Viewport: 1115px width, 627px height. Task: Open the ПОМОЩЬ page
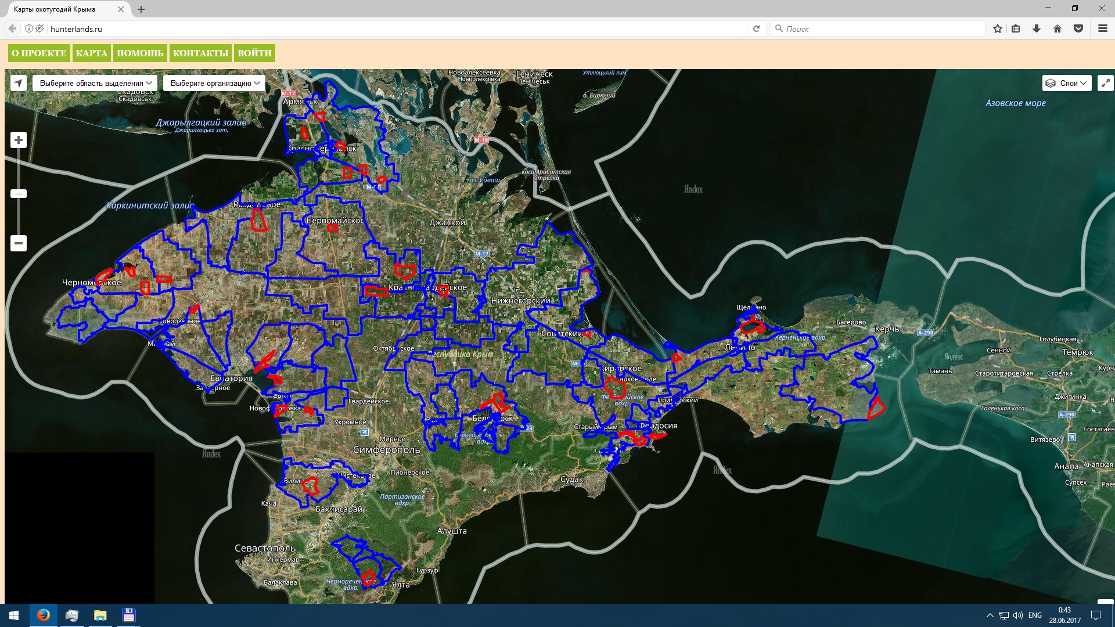pos(140,53)
